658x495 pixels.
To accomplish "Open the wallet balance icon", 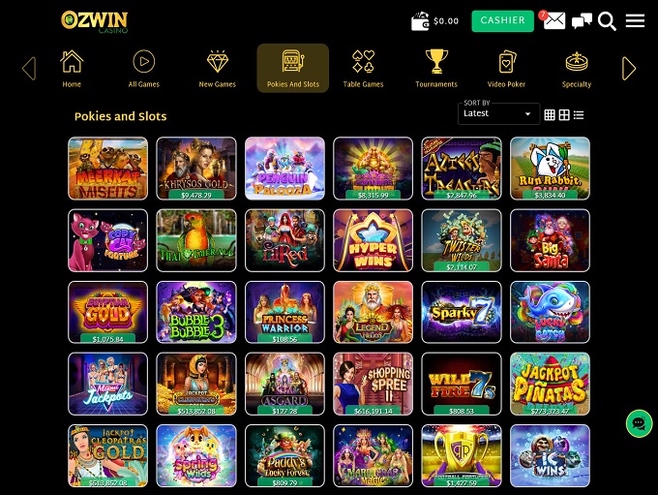I will point(420,21).
